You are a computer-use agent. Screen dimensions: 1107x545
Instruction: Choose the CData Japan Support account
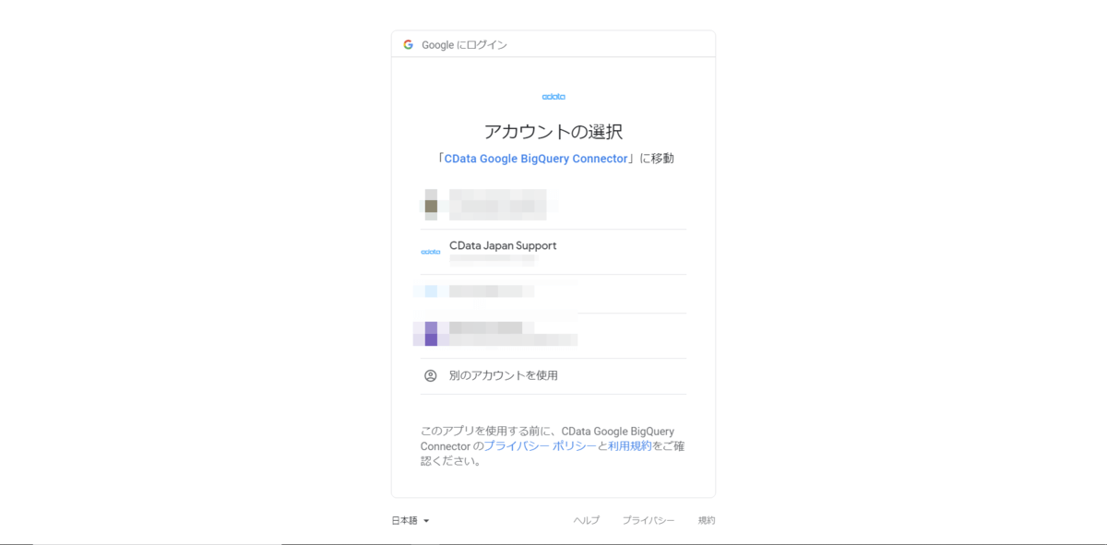tap(553, 252)
